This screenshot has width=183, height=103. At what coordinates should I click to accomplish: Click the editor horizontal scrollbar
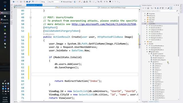[52, 102]
